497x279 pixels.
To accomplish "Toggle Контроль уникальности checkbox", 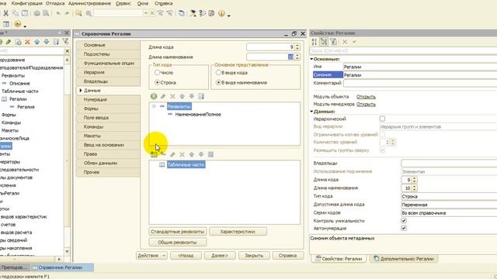I will (404, 221).
